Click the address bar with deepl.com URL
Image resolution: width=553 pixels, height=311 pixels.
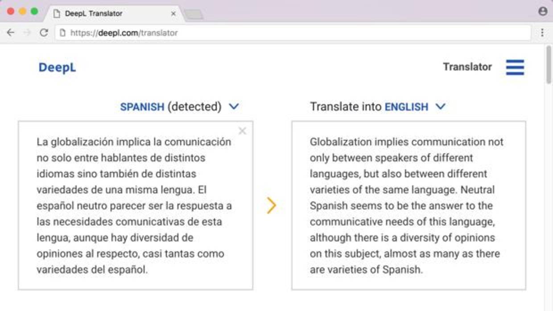pos(290,33)
